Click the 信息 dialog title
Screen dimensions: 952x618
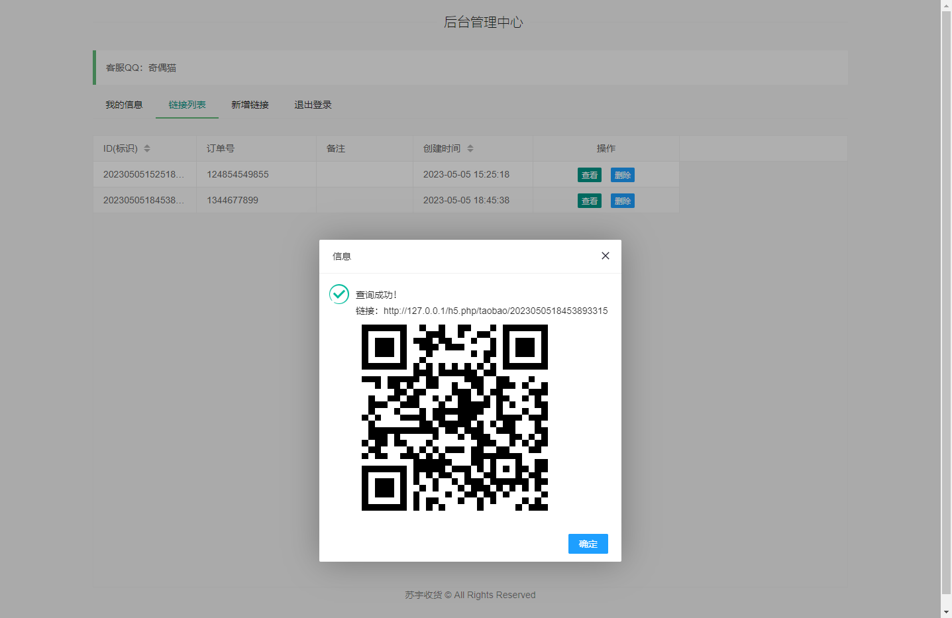(x=342, y=256)
